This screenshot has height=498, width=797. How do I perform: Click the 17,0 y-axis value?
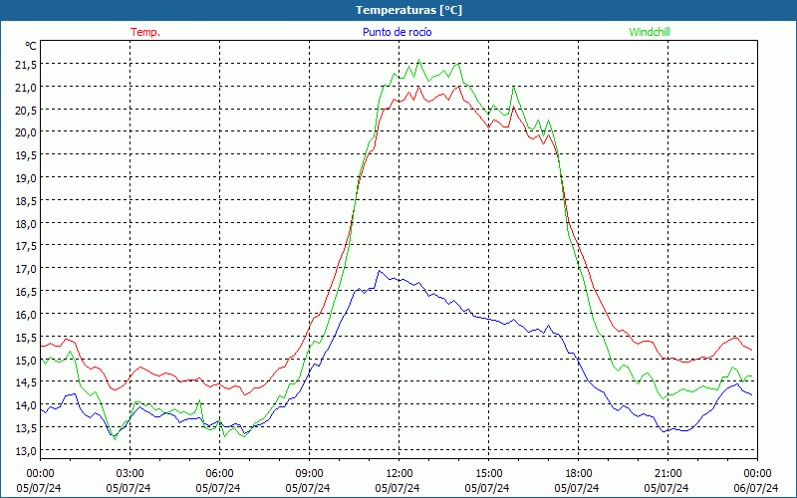point(26,269)
